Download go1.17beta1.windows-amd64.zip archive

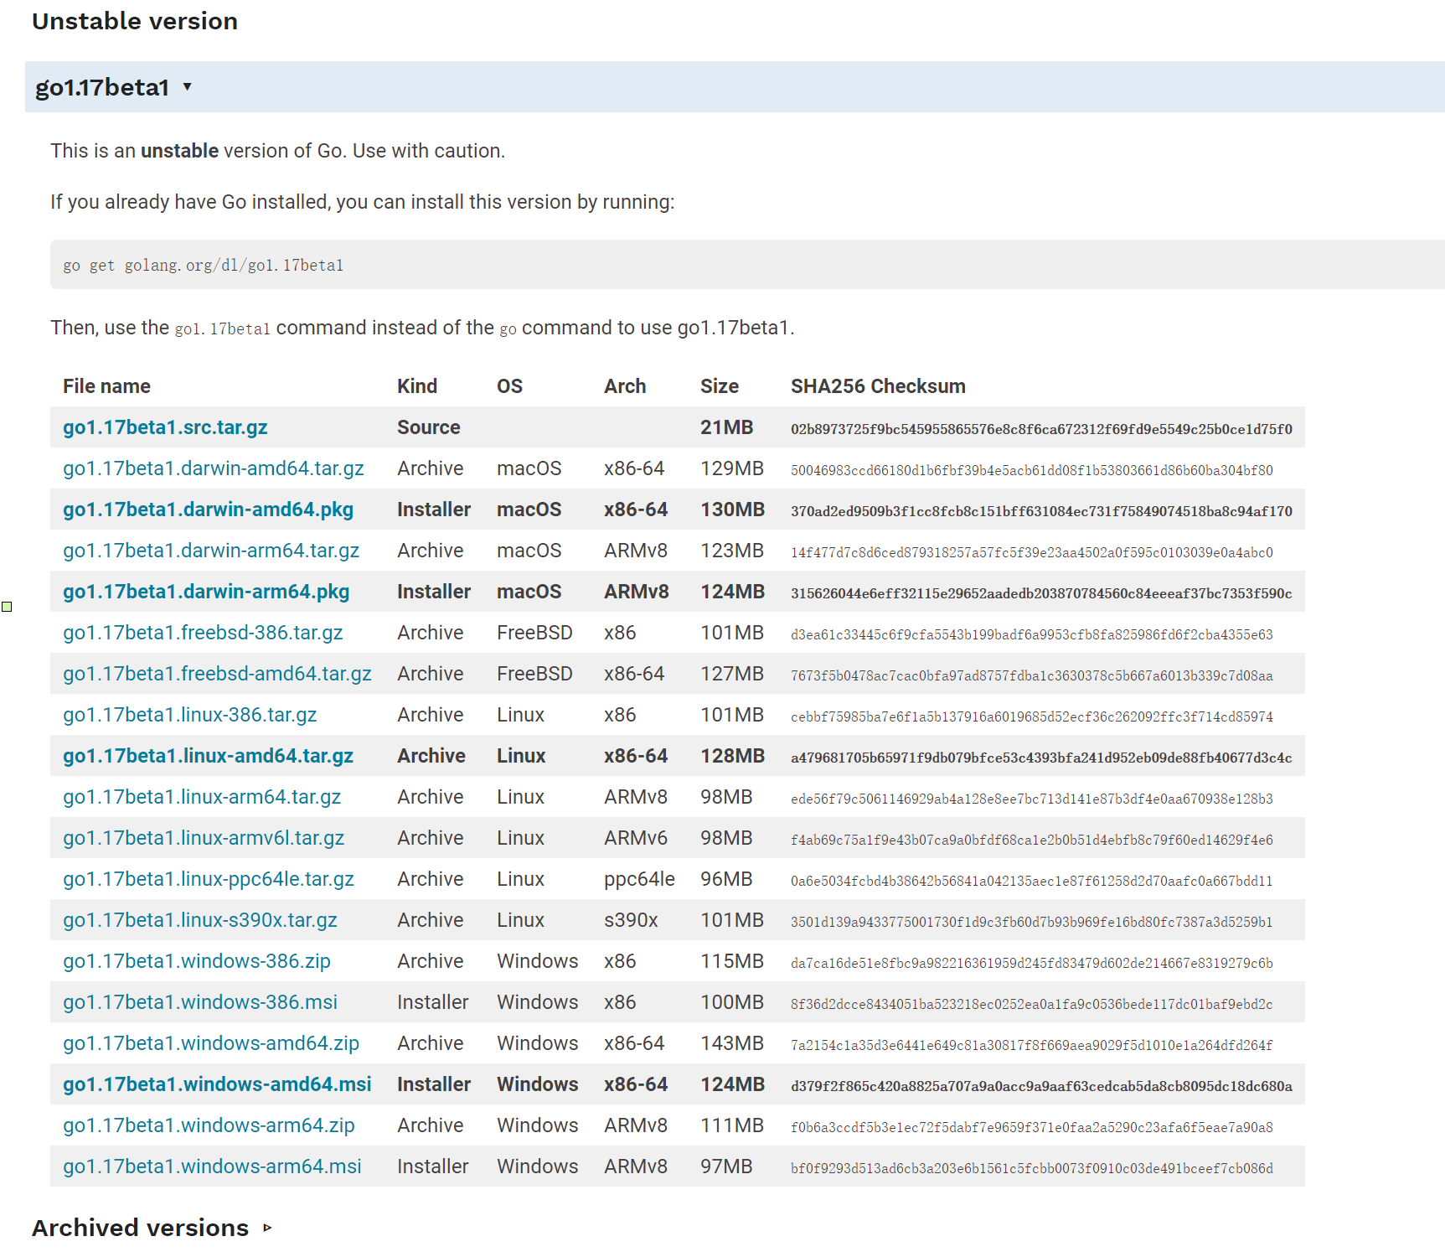click(211, 1043)
